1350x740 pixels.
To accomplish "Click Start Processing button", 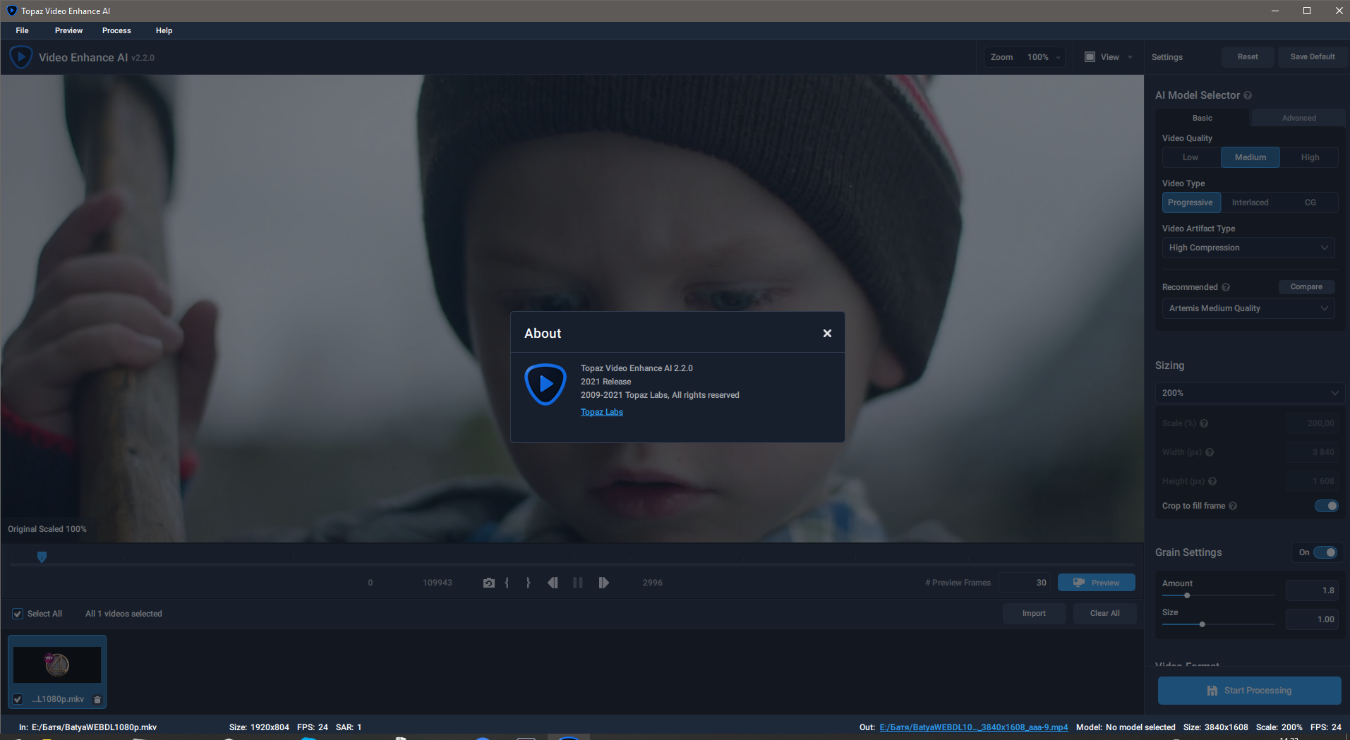I will click(x=1250, y=691).
